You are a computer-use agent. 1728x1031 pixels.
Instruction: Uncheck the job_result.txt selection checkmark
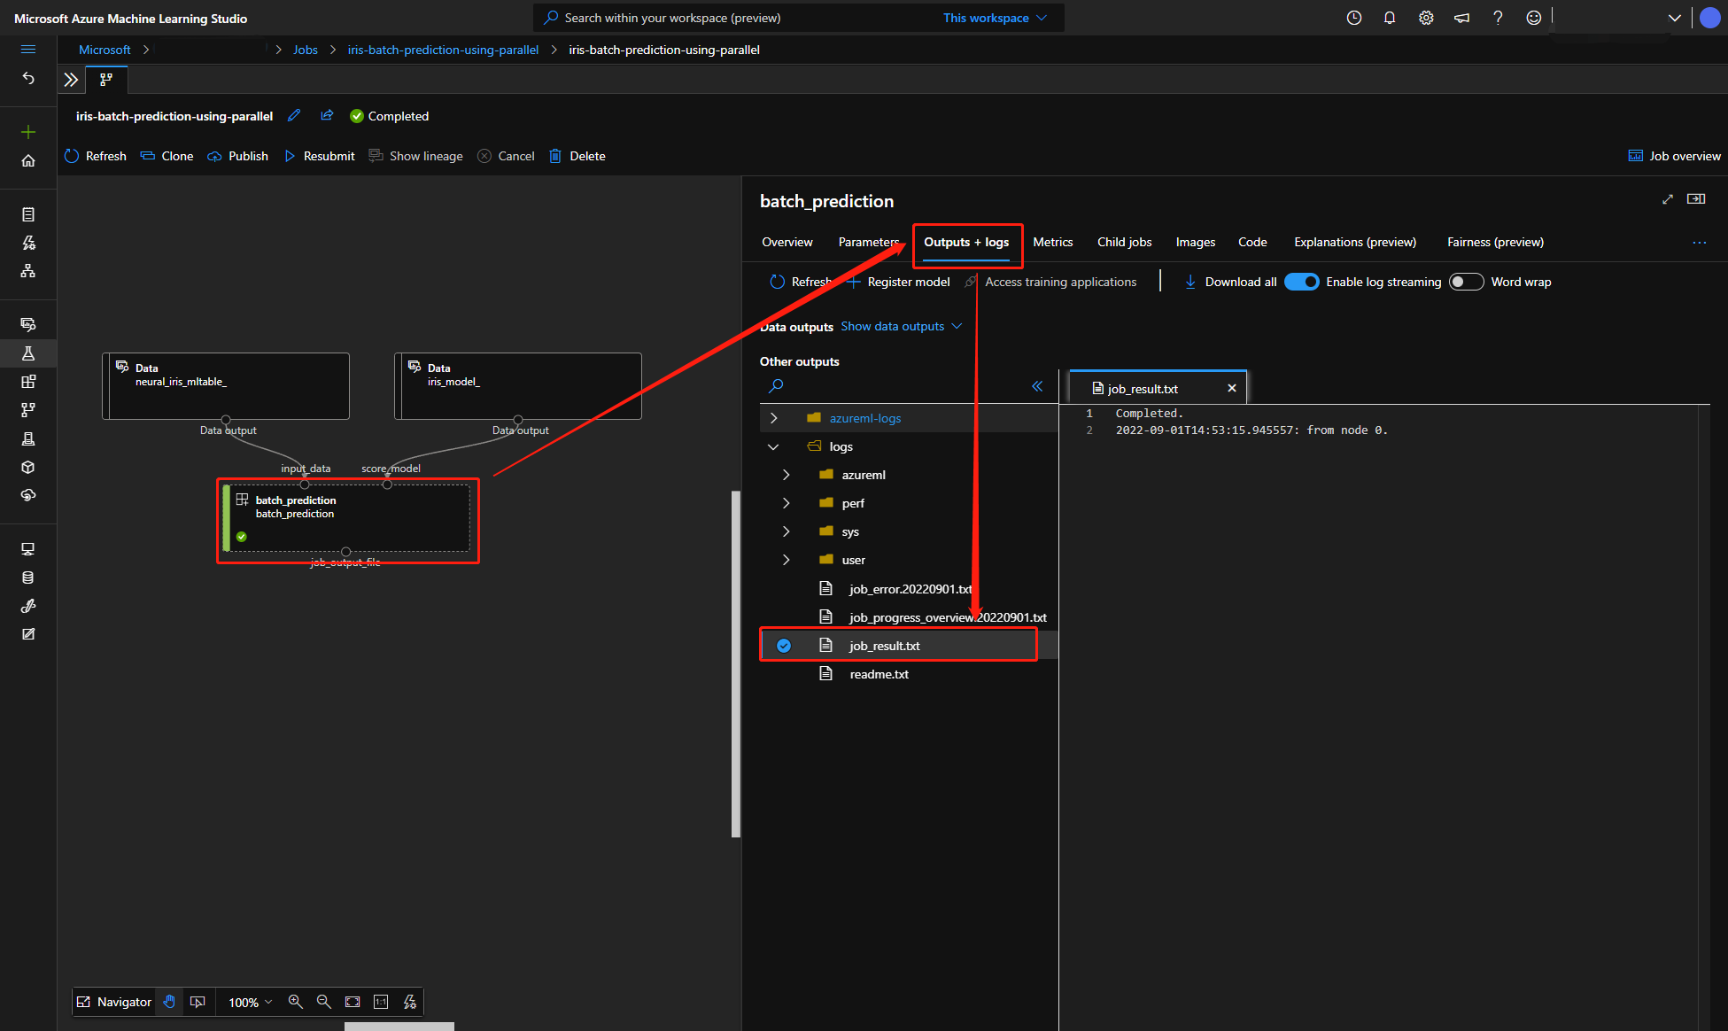[x=784, y=646]
